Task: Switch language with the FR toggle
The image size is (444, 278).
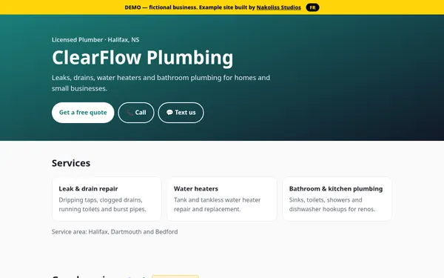Action: pyautogui.click(x=312, y=7)
